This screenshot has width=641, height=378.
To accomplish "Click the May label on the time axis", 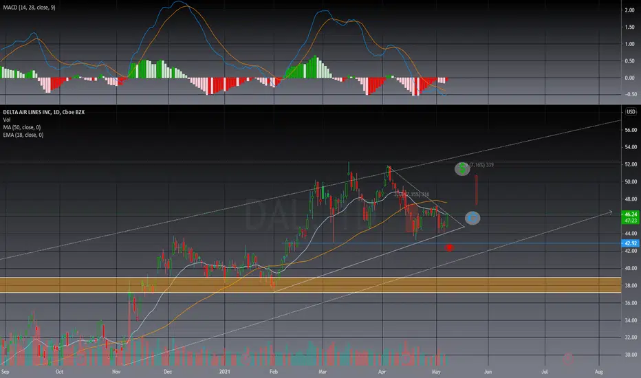I will pyautogui.click(x=436, y=372).
